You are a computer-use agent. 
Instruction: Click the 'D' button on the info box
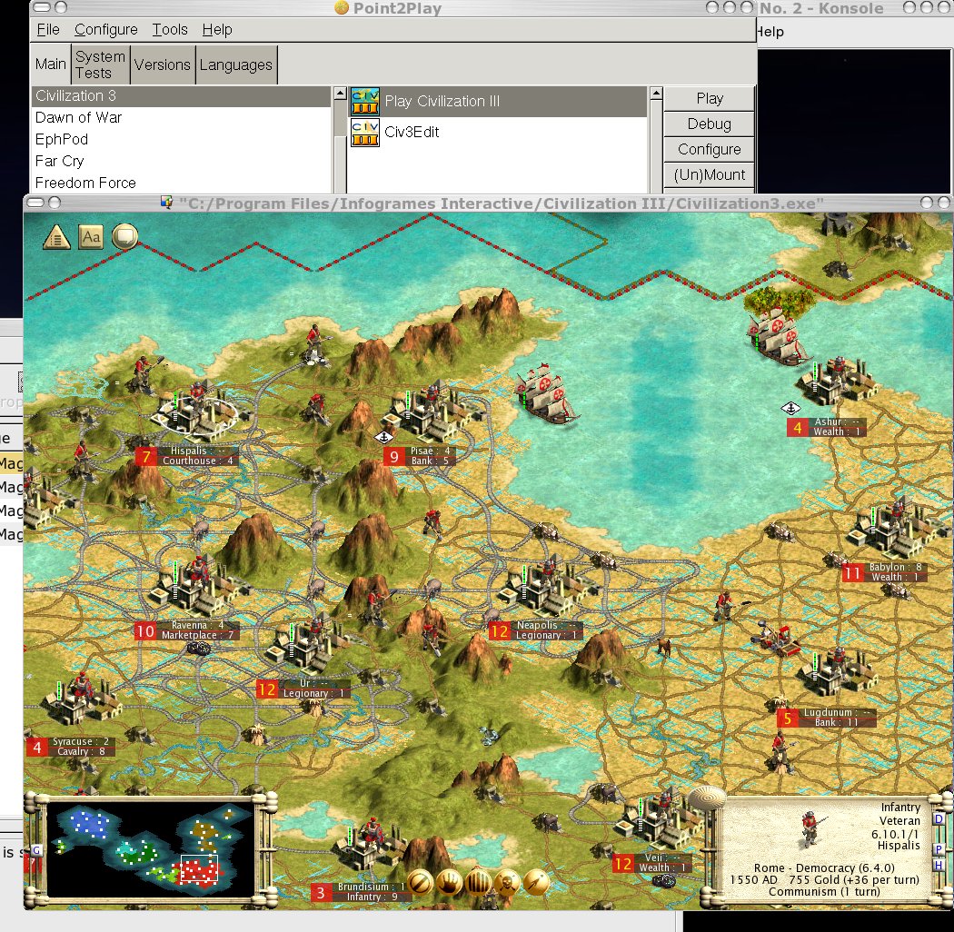(x=939, y=818)
